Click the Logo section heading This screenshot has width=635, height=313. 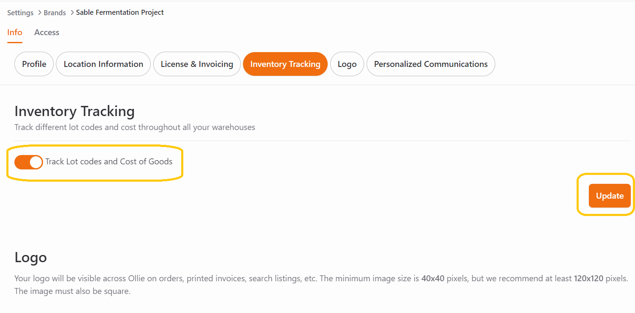click(30, 257)
